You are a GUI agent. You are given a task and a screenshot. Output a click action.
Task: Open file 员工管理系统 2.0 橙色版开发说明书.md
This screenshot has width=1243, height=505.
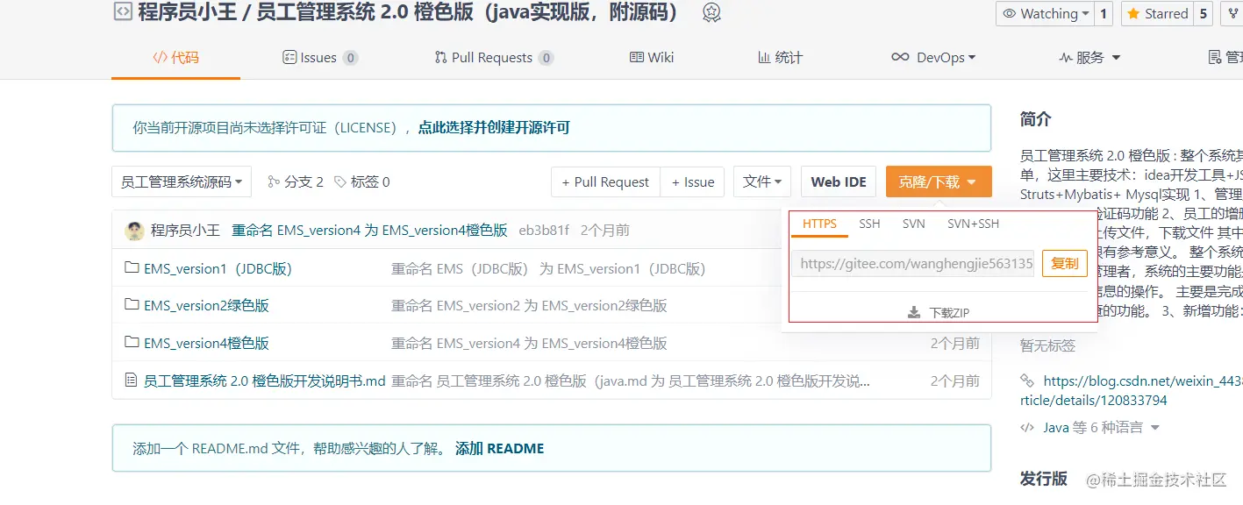(x=265, y=381)
